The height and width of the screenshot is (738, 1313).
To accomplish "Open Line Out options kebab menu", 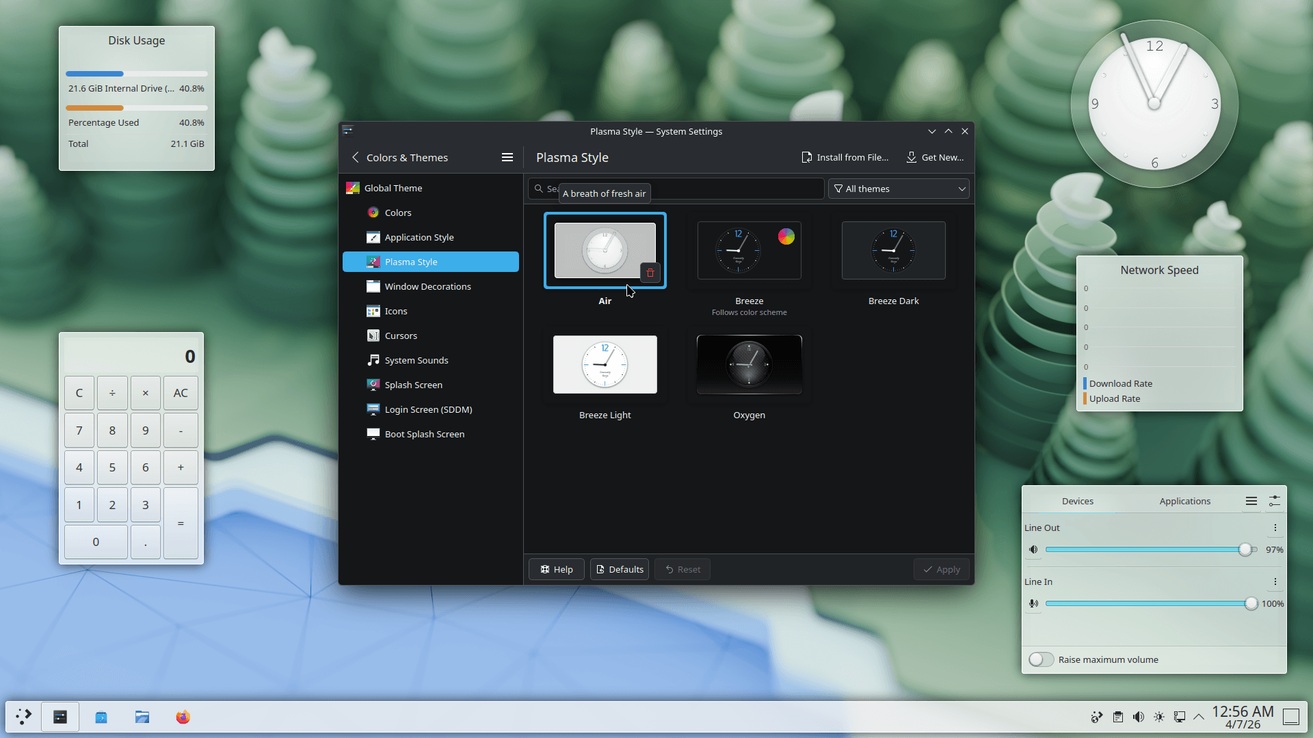I will [1275, 528].
